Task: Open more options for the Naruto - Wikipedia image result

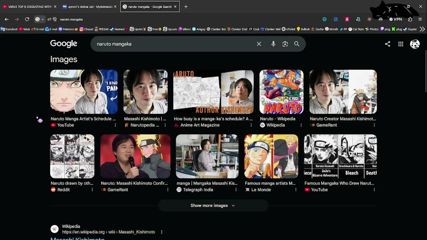Action: coord(301,125)
